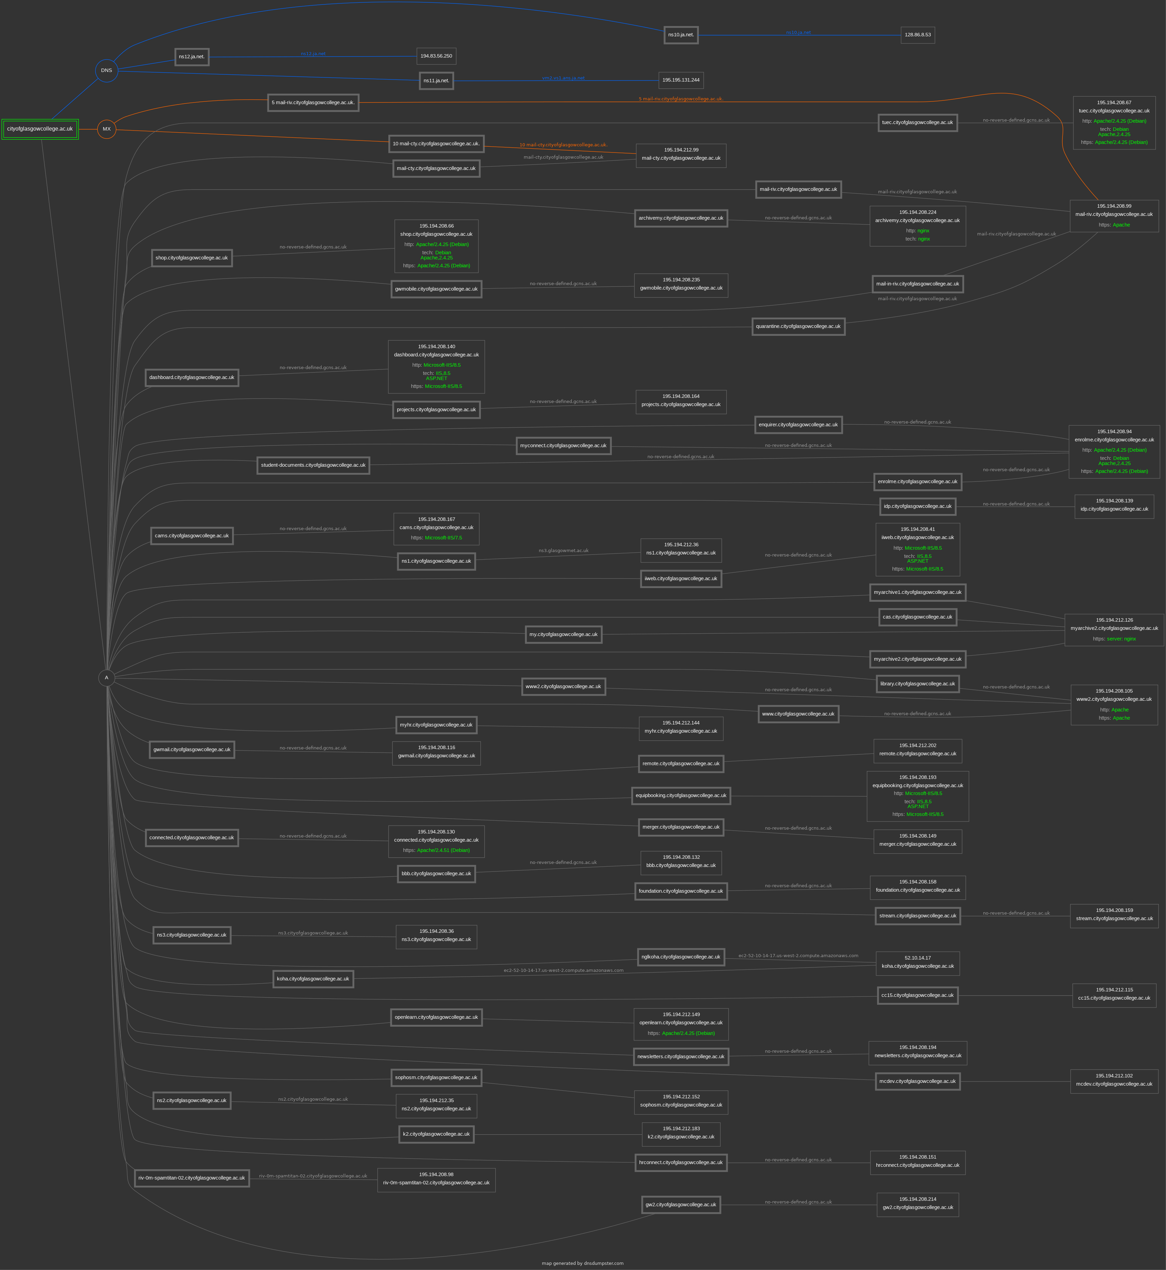Select the equipbooking.cityofglasgowcollege.ac.uk host node
The width and height of the screenshot is (1166, 1270).
click(681, 796)
